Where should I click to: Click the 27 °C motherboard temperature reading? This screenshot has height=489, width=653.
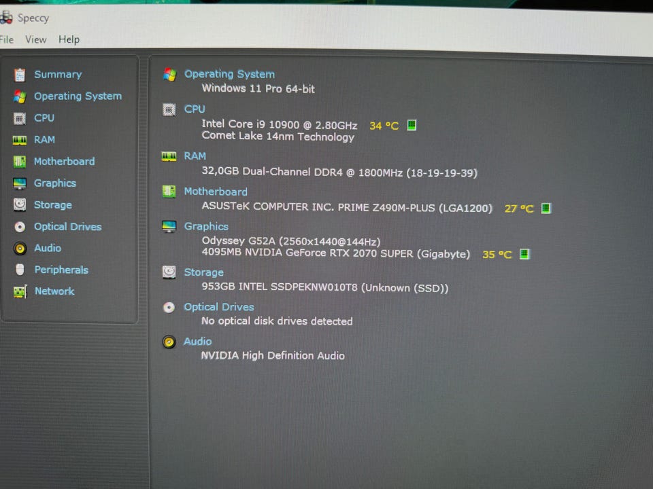coord(519,209)
